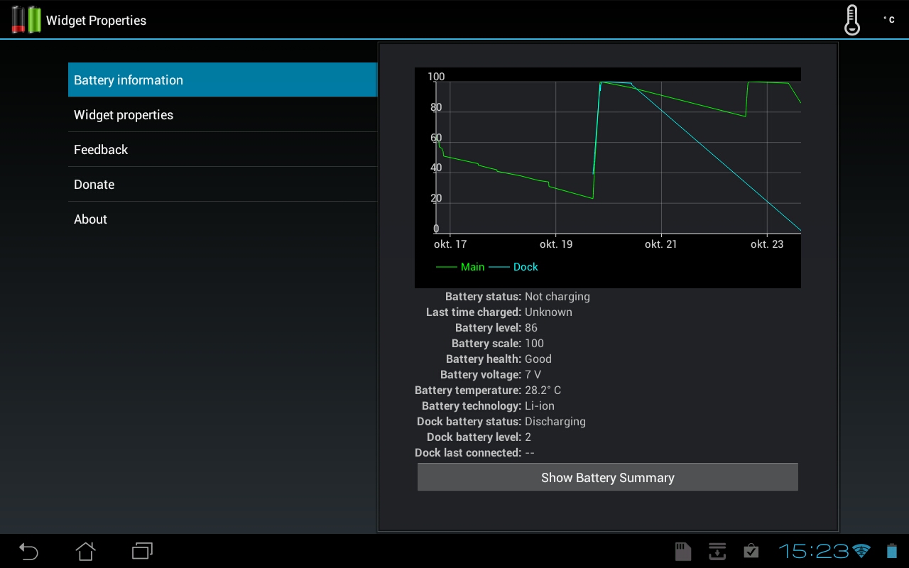
Task: Tap the battery status icon in system bar
Action: 892,551
